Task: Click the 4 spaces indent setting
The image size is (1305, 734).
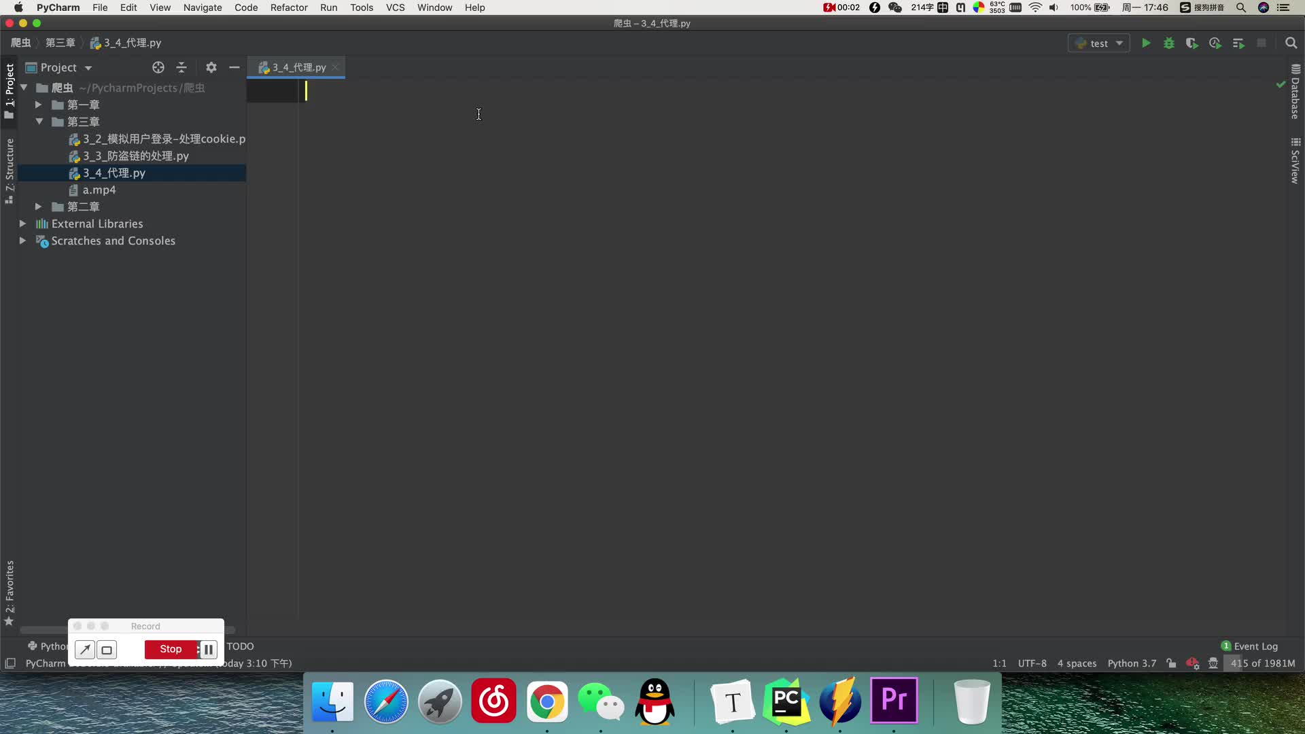Action: [x=1077, y=663]
